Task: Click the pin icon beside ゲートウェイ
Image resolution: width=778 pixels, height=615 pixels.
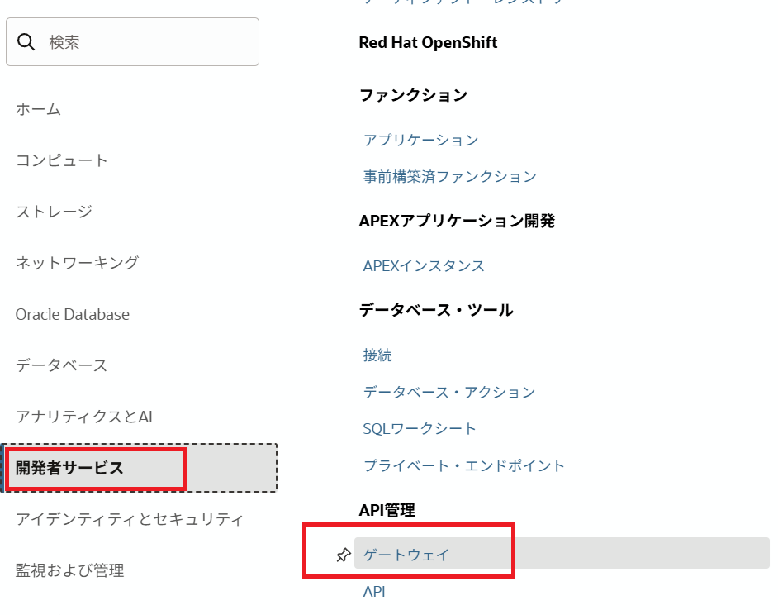Action: pyautogui.click(x=344, y=555)
